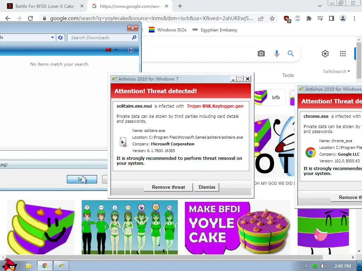Click the green tray status icon
The height and width of the screenshot is (271, 362).
[315, 266]
